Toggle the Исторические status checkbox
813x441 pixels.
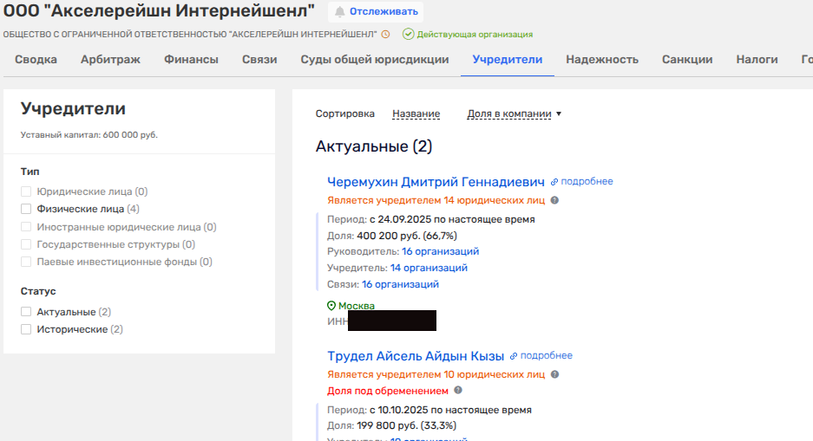(26, 329)
